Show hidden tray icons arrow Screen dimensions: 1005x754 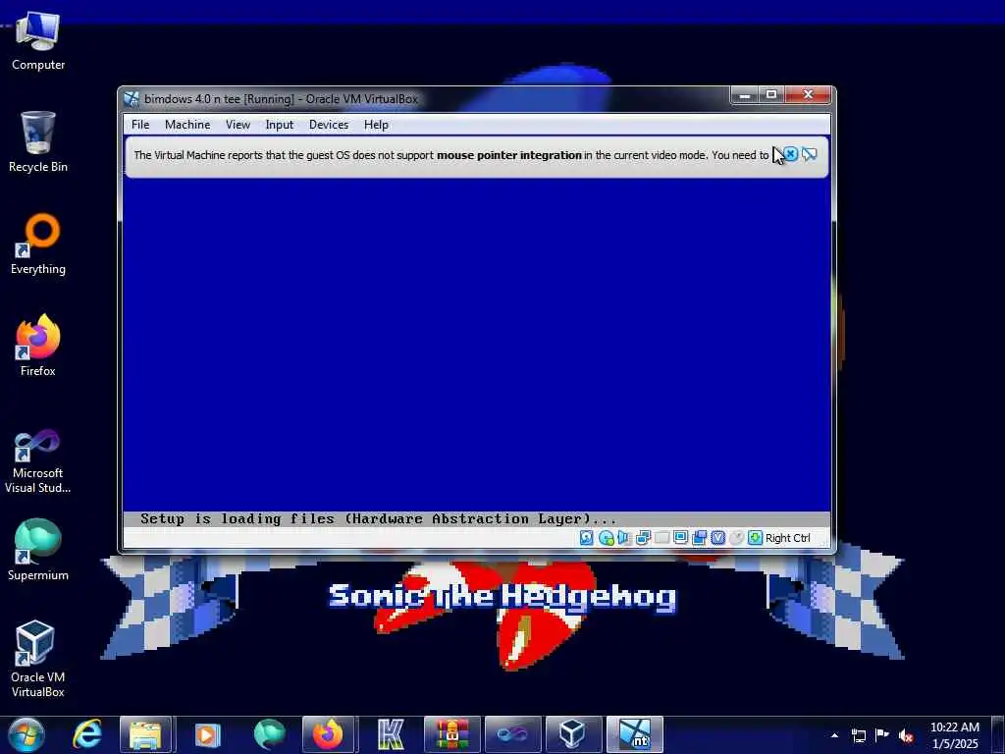pos(834,735)
